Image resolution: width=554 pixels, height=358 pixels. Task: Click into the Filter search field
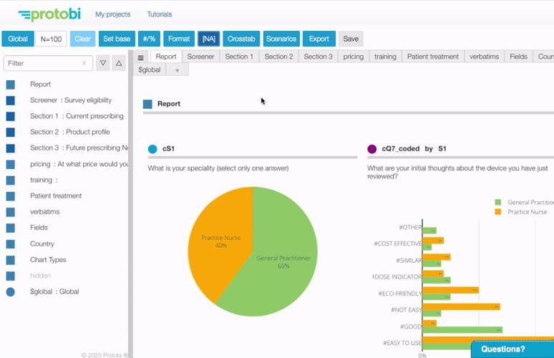tap(42, 63)
